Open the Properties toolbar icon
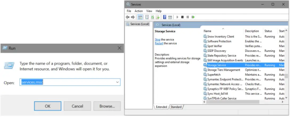This screenshot has height=117, width=290. (x=147, y=17)
